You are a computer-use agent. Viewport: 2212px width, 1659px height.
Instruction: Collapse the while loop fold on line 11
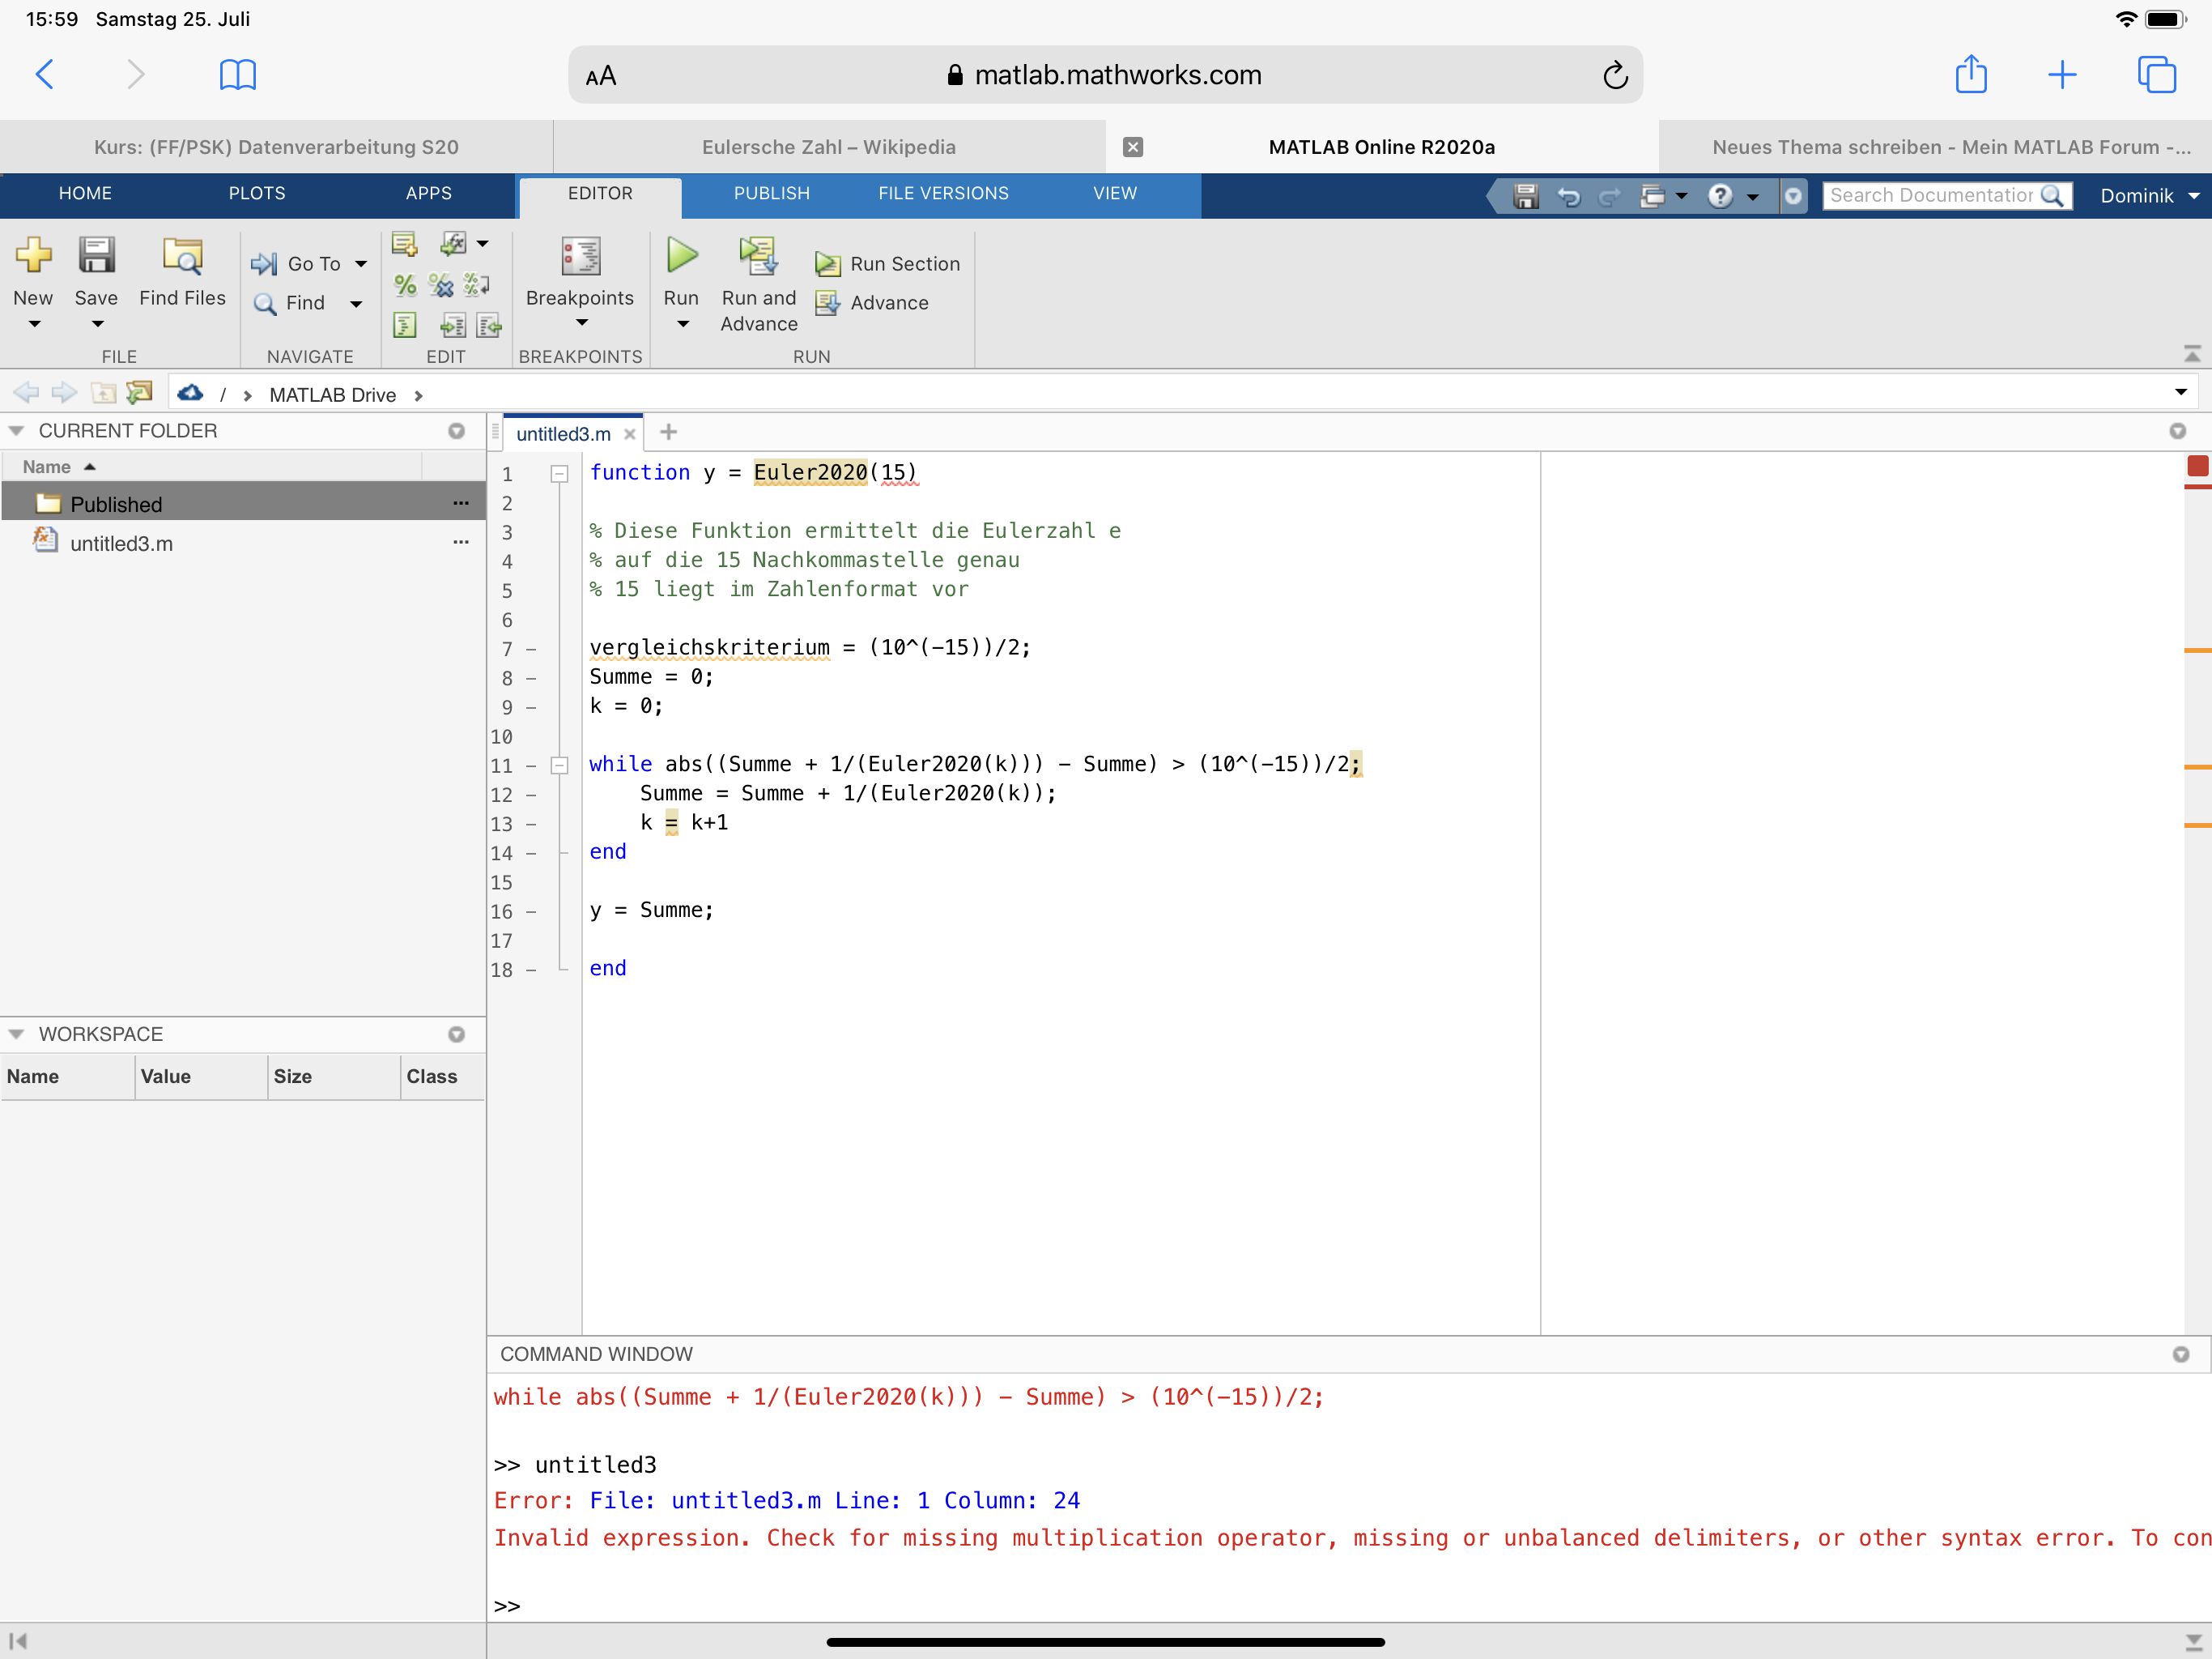click(x=560, y=766)
